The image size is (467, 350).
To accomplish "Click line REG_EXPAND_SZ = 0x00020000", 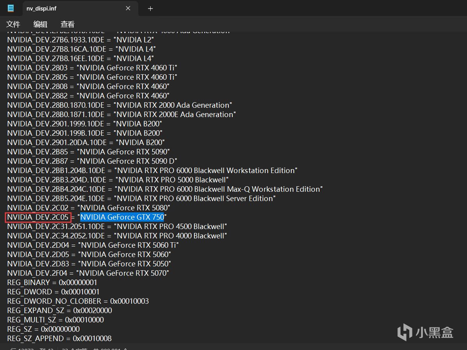I will pyautogui.click(x=60, y=310).
